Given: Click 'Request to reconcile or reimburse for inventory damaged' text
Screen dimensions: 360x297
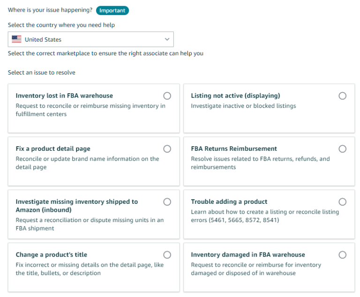Looking at the screenshot, I should coord(256,269).
